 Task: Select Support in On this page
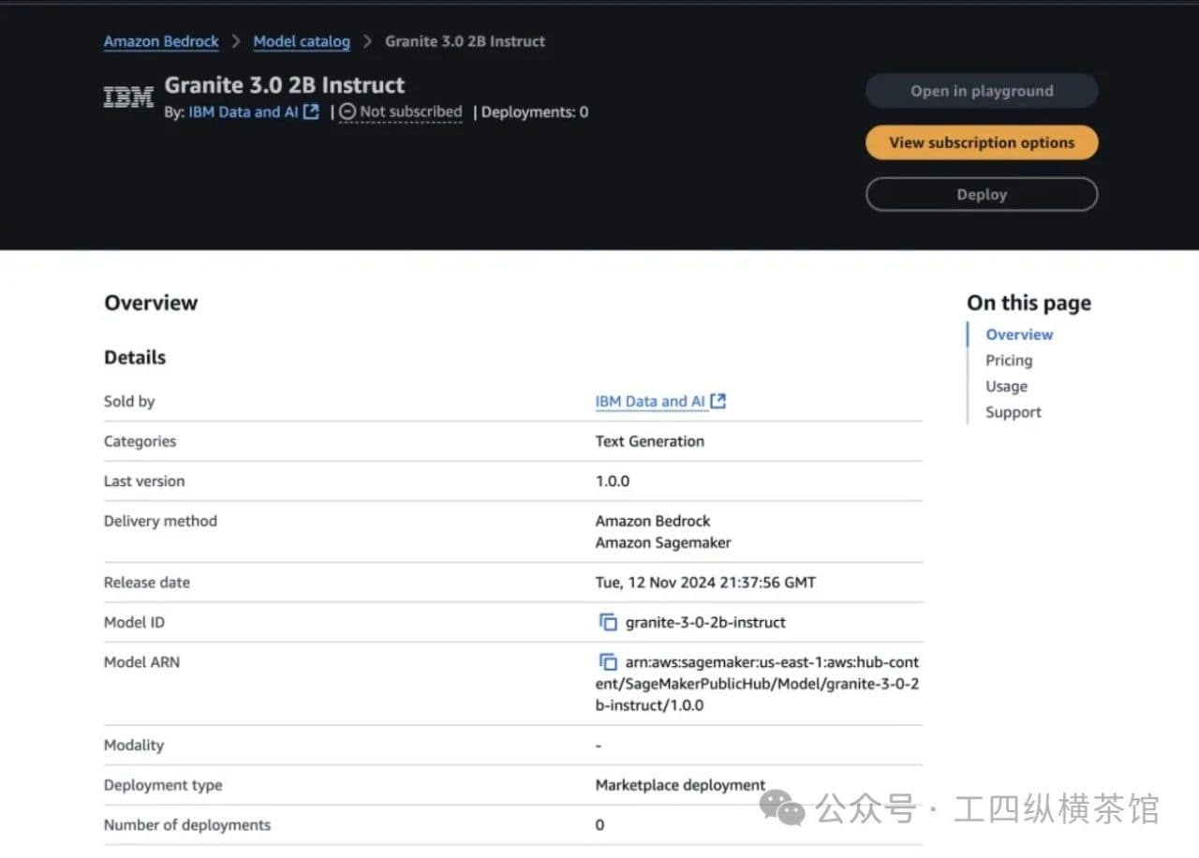tap(1013, 413)
